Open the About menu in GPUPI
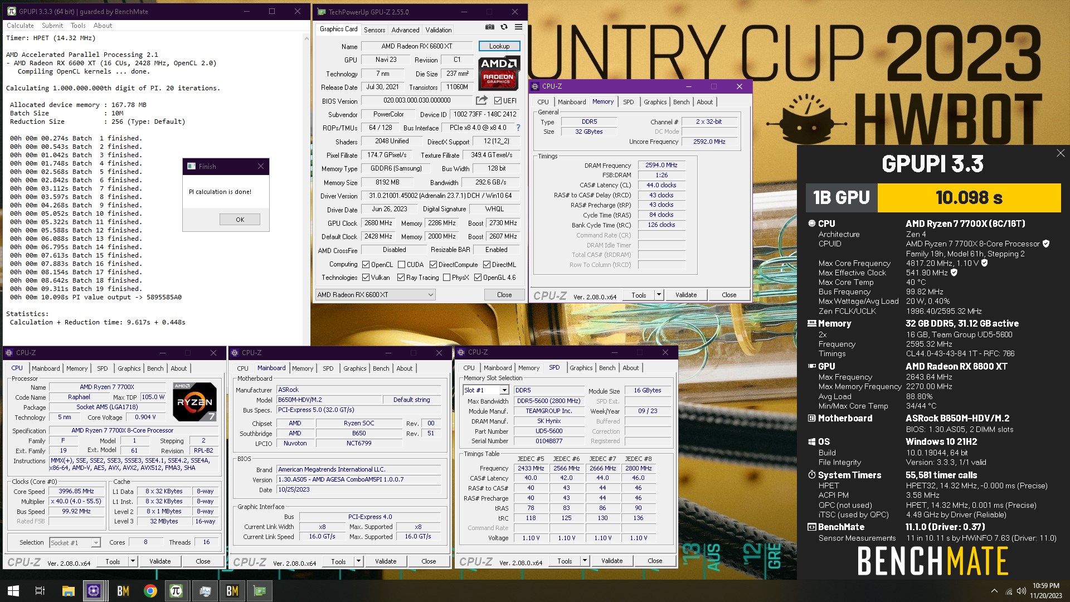Screen dimensions: 1070x602 (103, 26)
